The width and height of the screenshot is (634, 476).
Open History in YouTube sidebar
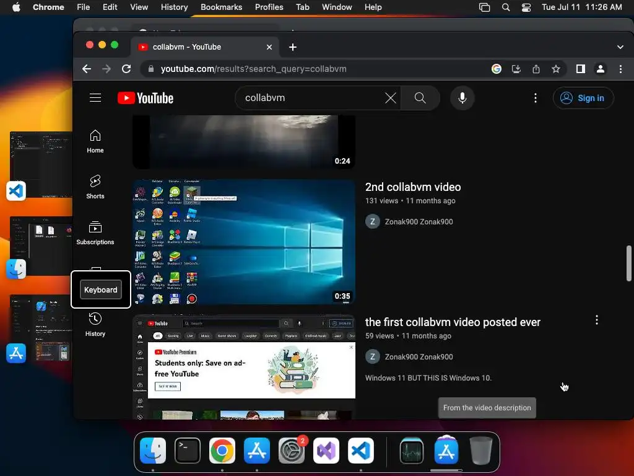tap(95, 325)
